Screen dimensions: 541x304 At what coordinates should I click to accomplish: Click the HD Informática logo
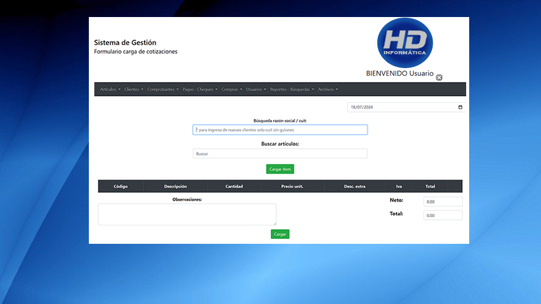(405, 43)
